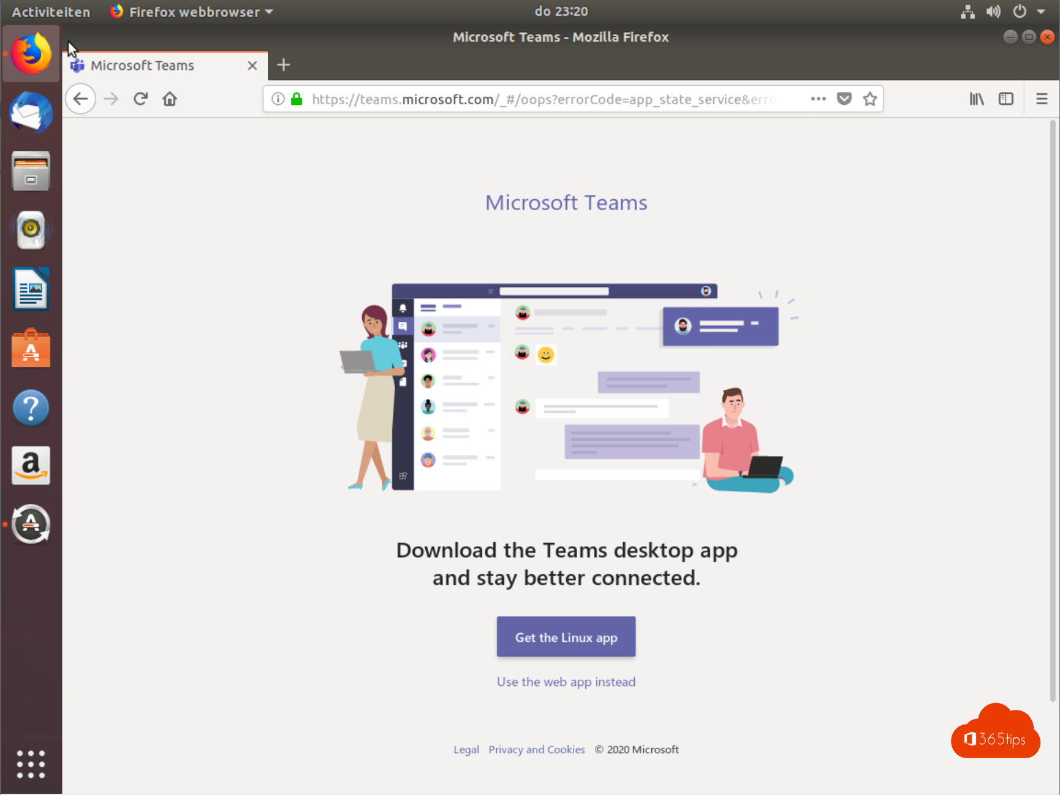This screenshot has height=795, width=1060.
Task: Open Ubuntu Software store icon
Action: [31, 348]
